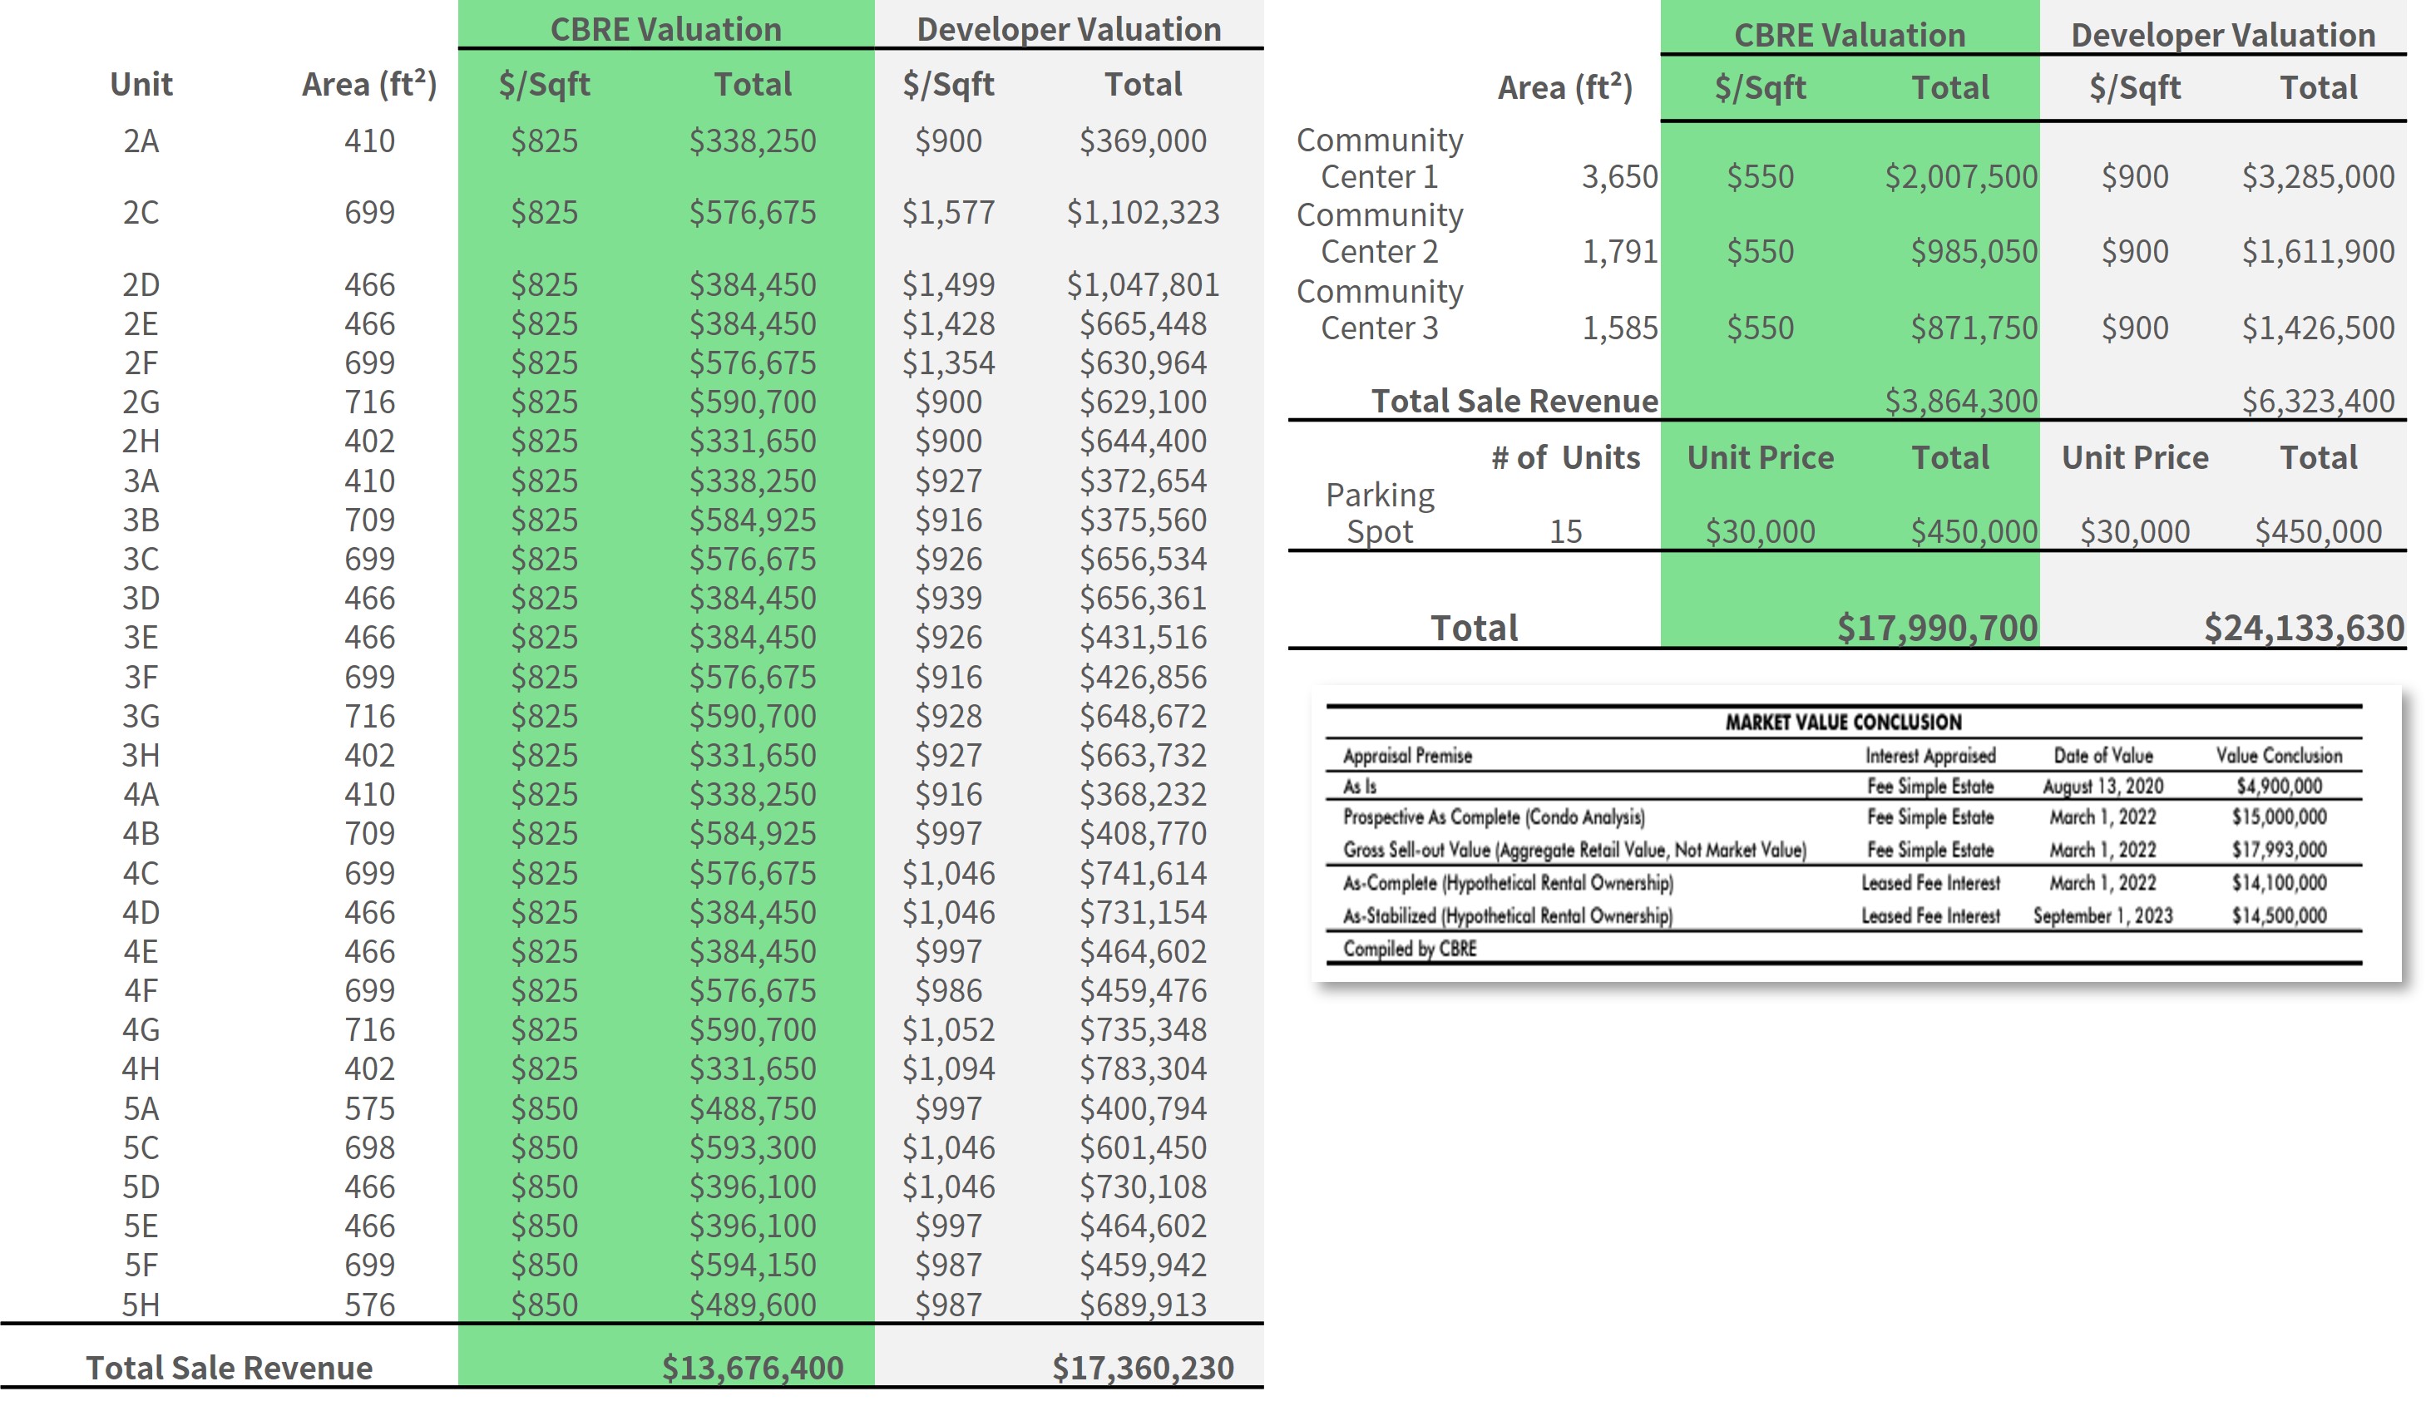Viewport: 2426px width, 1406px height.
Task: Click the $3,864,300 community center CBRE total
Action: pos(1960,402)
